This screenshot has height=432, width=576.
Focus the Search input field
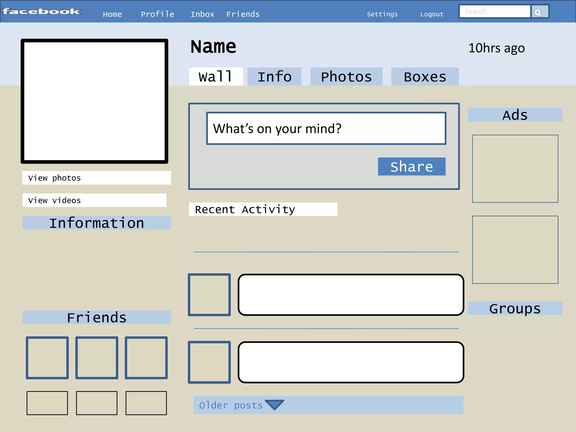(x=495, y=12)
